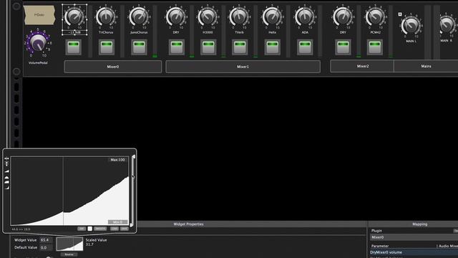Click the Mixer0 section label
This screenshot has width=458, height=258.
pyautogui.click(x=113, y=67)
